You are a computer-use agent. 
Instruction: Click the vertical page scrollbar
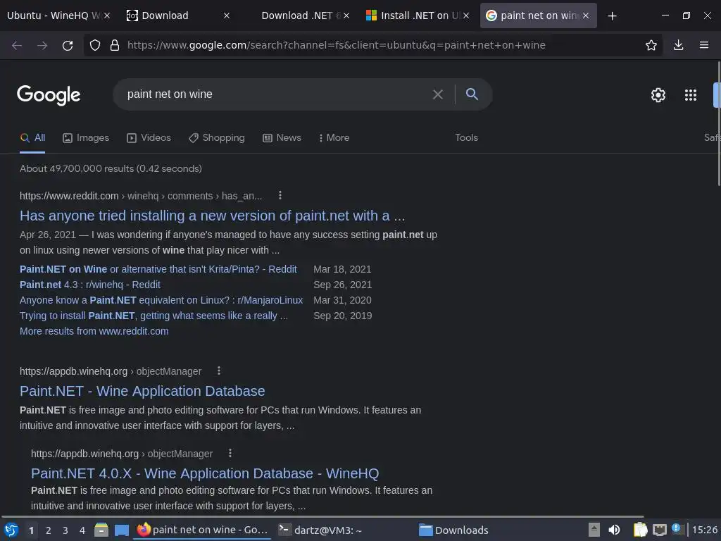click(x=718, y=124)
